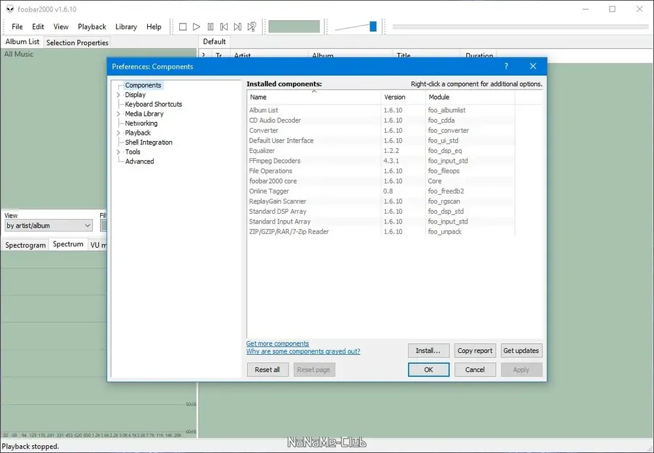Screen dimensions: 654x453
Task: Expand the Display tree node
Action: coord(118,95)
